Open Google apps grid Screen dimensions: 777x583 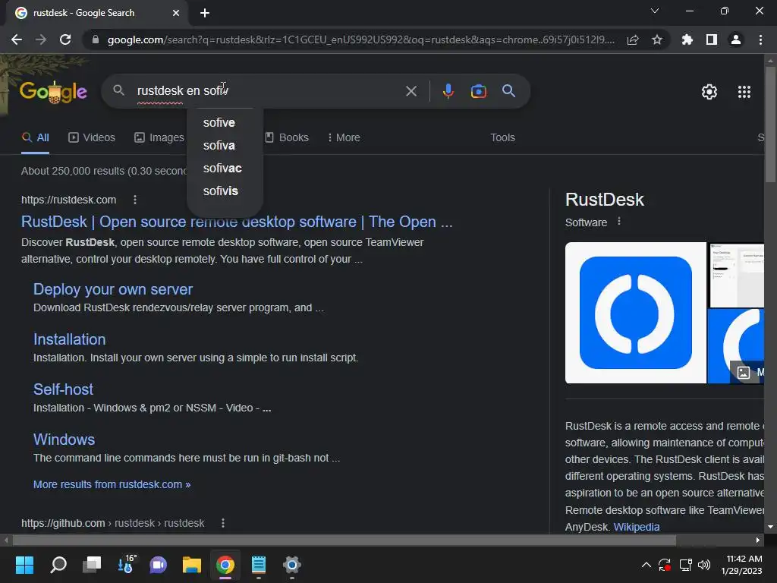[x=744, y=92]
